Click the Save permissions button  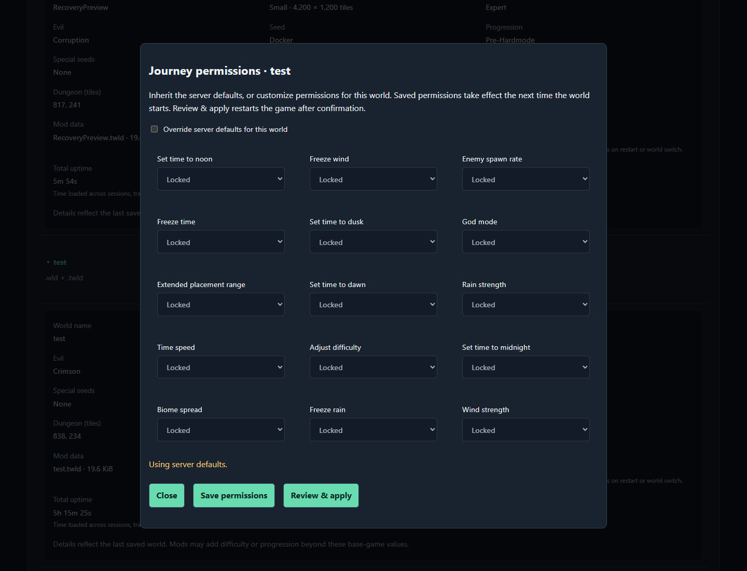[234, 496]
